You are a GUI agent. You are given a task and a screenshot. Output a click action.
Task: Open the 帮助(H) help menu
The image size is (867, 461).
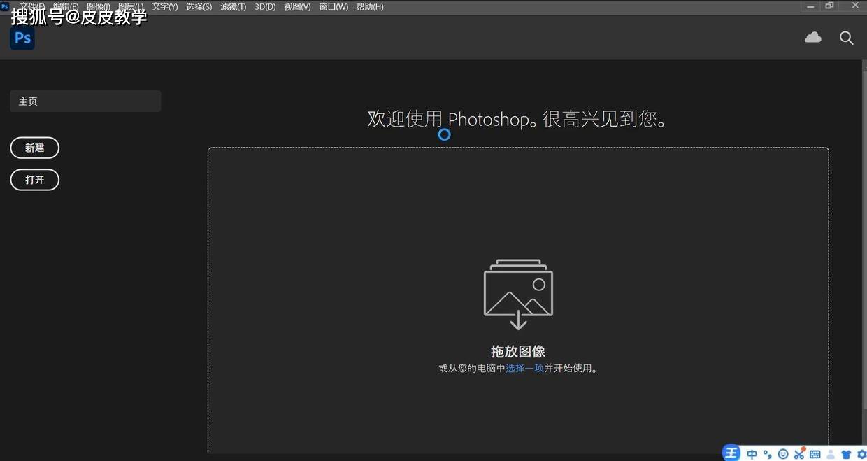tap(370, 7)
